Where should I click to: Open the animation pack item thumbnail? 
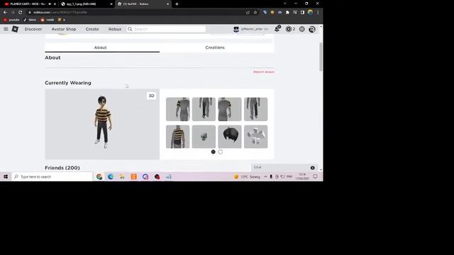pyautogui.click(x=255, y=137)
